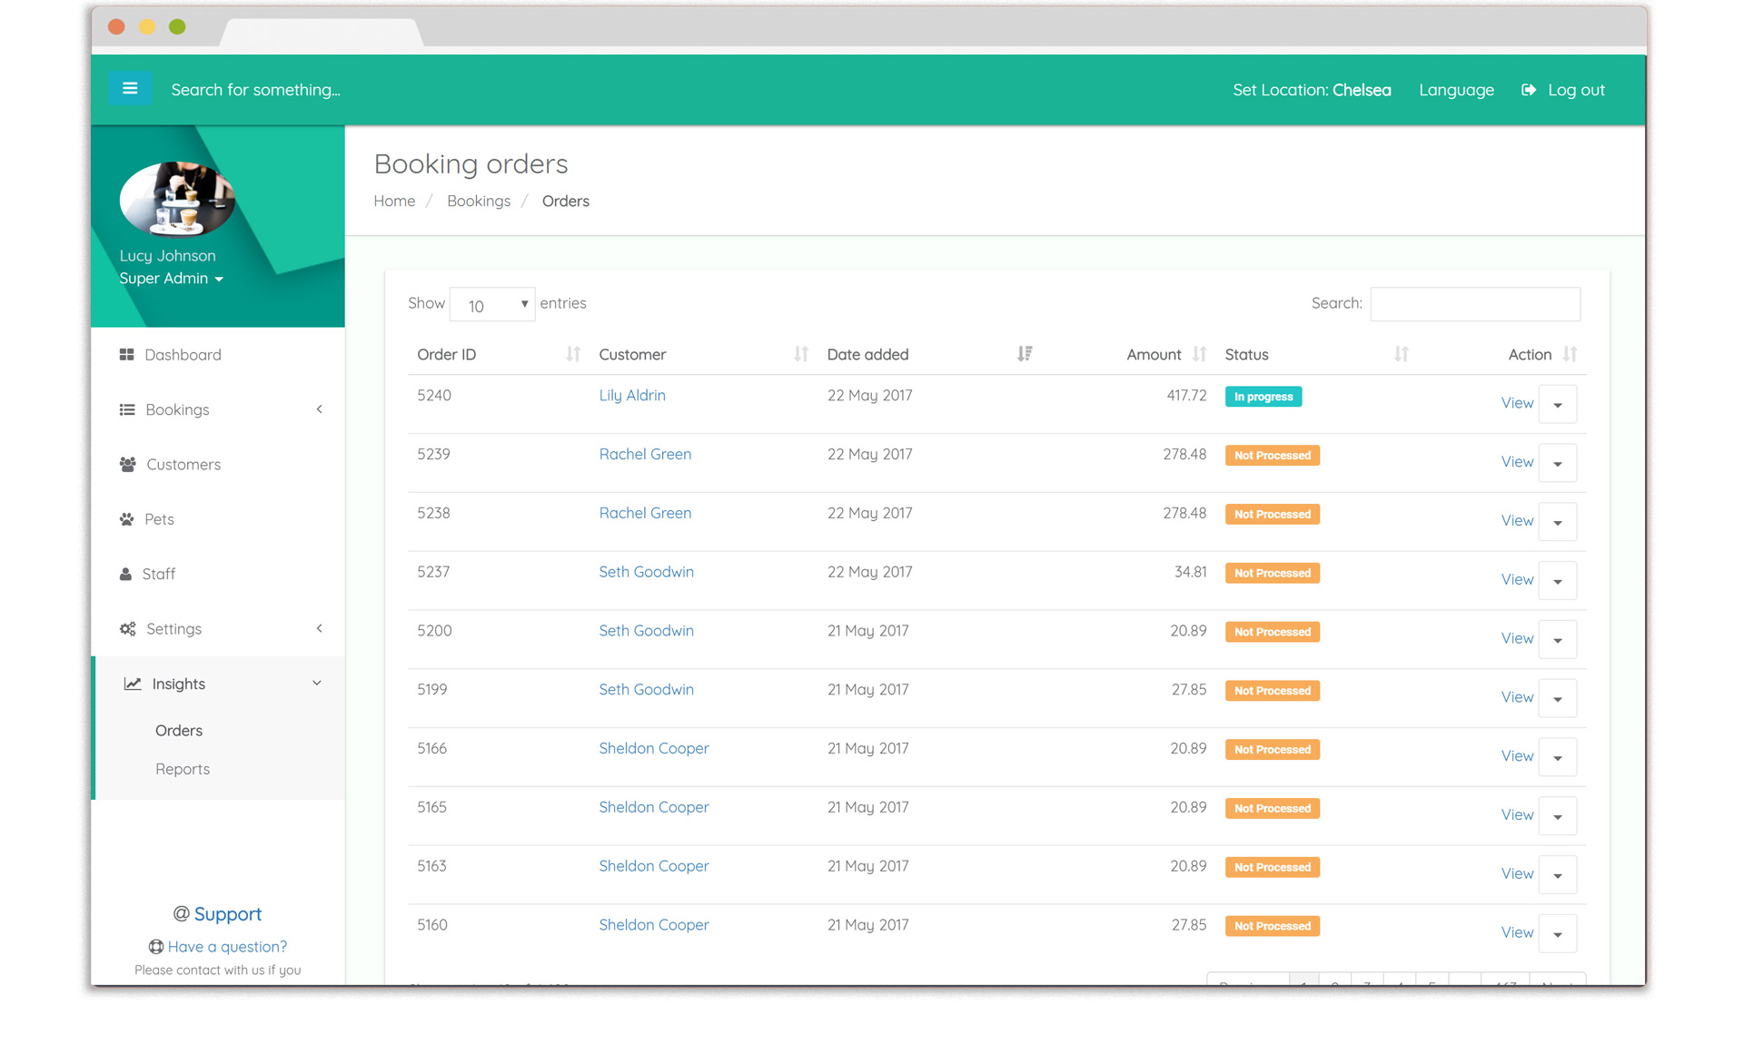Click the Action column sort icon

pos(1570,354)
